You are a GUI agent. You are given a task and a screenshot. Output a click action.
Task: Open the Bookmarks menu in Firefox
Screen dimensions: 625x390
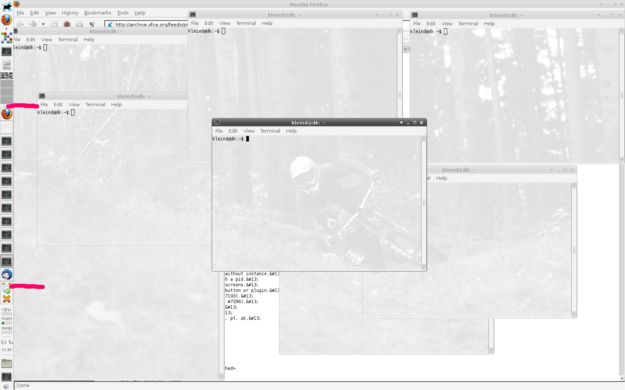[97, 13]
